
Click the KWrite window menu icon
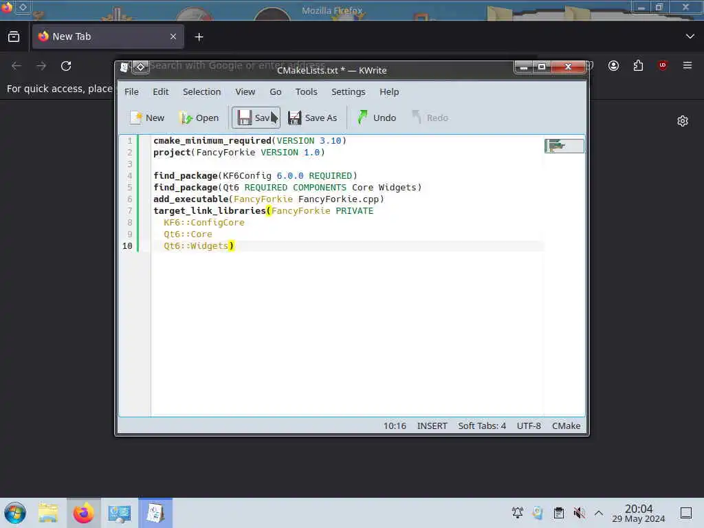[124, 67]
